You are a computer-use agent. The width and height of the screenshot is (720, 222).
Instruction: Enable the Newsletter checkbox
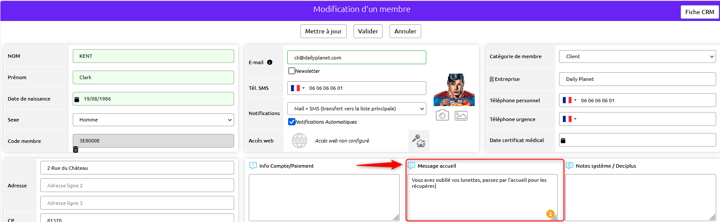coord(292,71)
